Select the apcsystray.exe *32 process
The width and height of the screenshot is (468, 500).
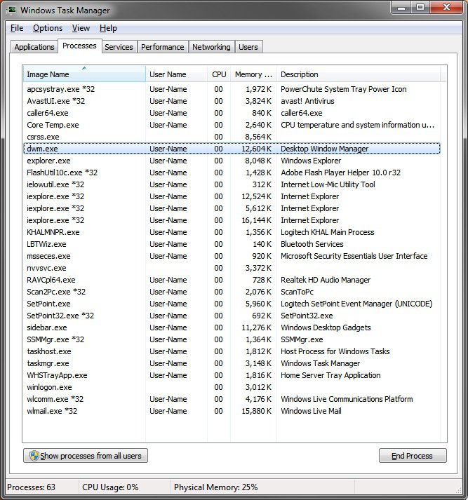pos(232,89)
